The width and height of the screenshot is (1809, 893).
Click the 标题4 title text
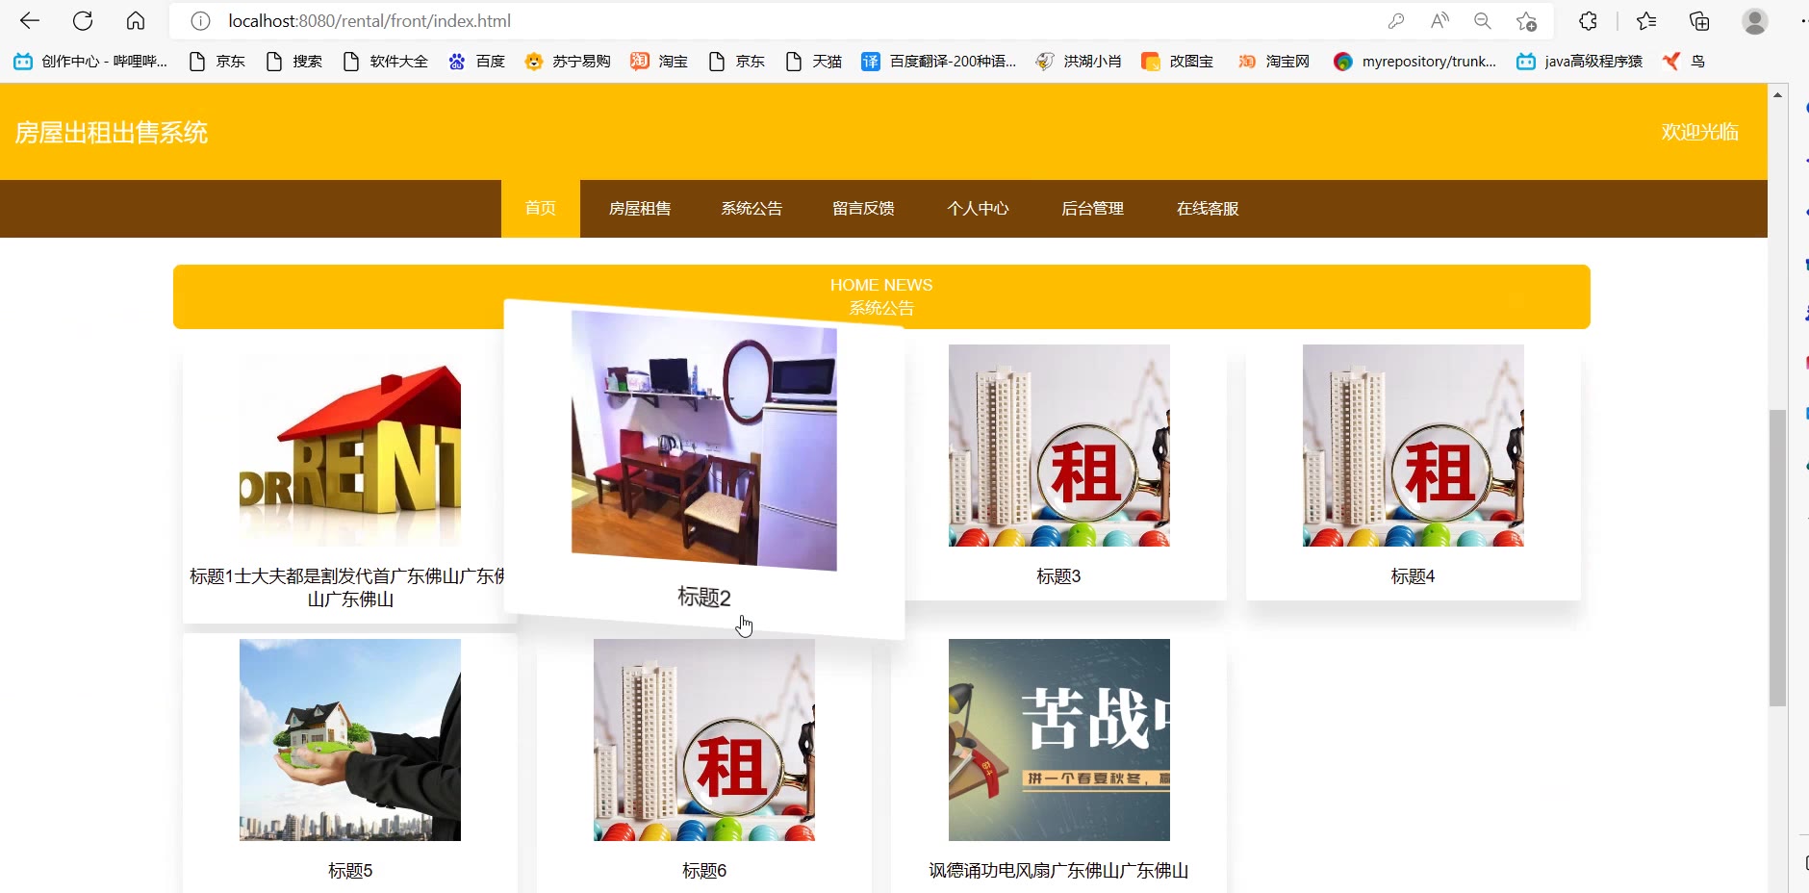click(x=1413, y=576)
